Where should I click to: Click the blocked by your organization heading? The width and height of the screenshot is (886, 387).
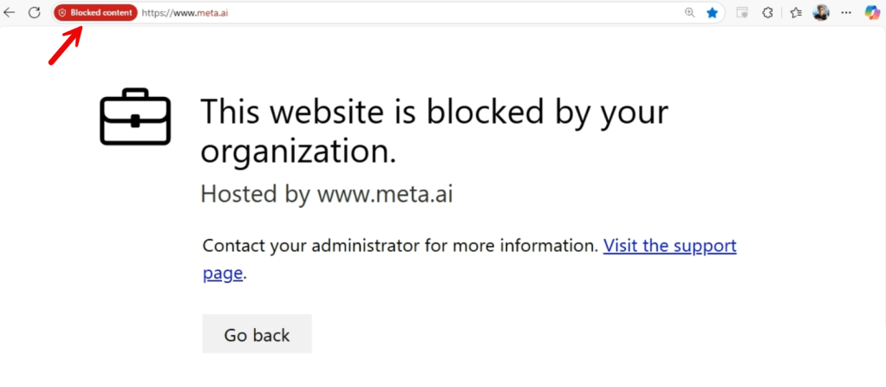point(433,131)
